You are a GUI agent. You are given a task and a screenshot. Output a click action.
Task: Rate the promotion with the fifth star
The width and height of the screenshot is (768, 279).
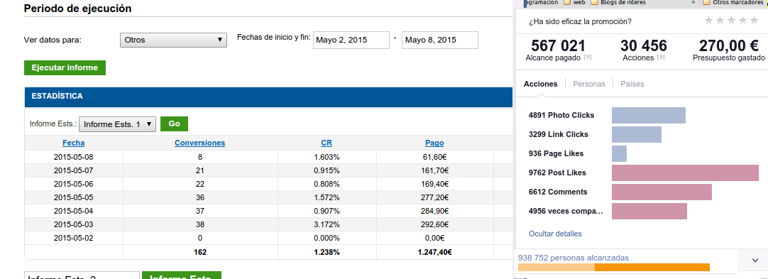755,21
